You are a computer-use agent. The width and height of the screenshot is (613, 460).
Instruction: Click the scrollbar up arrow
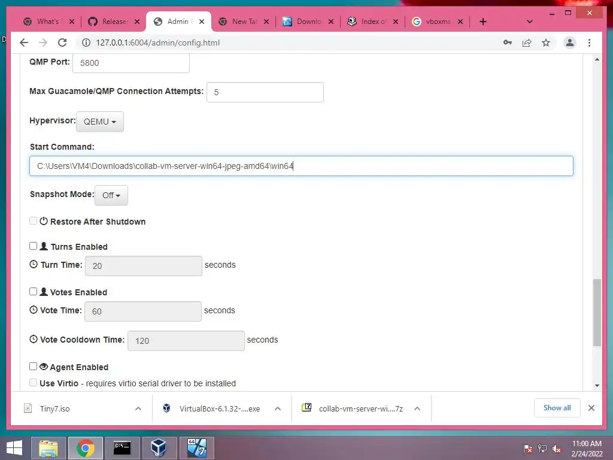(x=597, y=59)
